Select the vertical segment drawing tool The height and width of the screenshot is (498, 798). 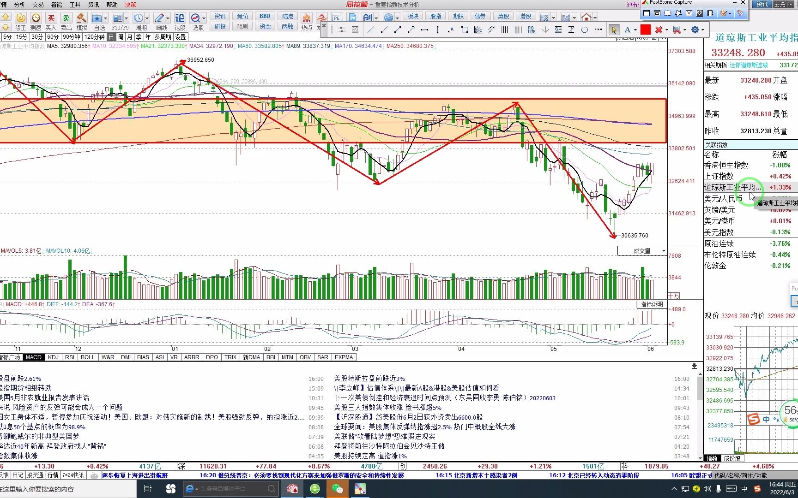tap(437, 30)
